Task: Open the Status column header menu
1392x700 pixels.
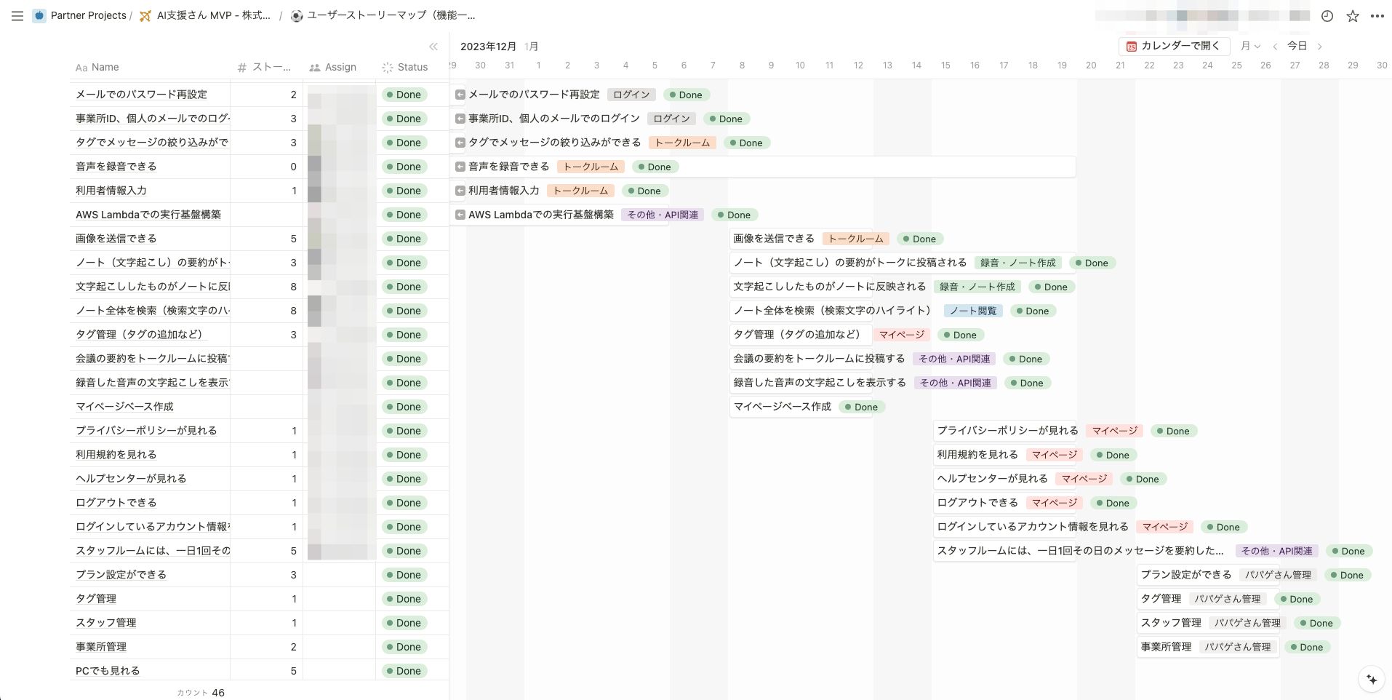Action: click(406, 67)
